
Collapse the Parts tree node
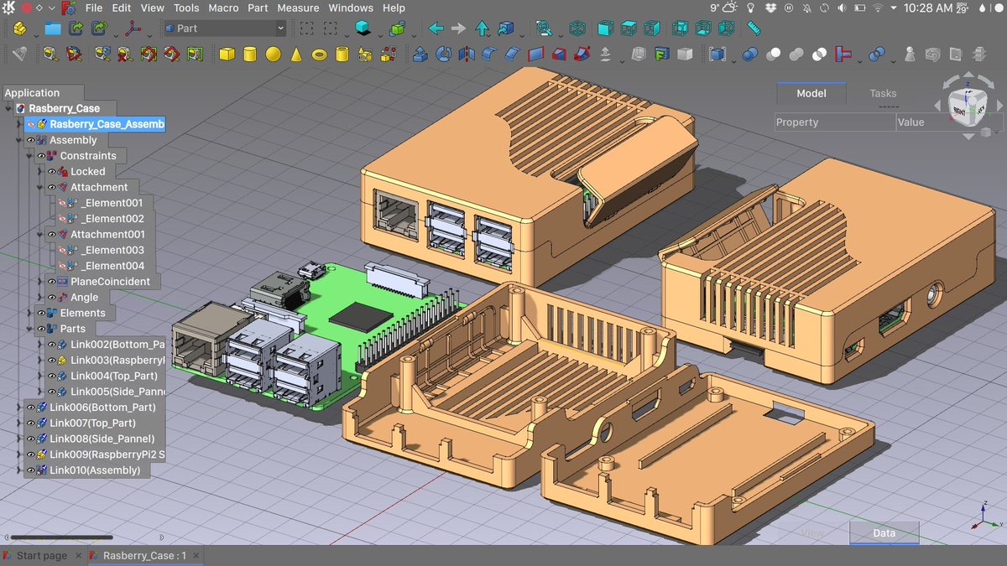tap(30, 329)
